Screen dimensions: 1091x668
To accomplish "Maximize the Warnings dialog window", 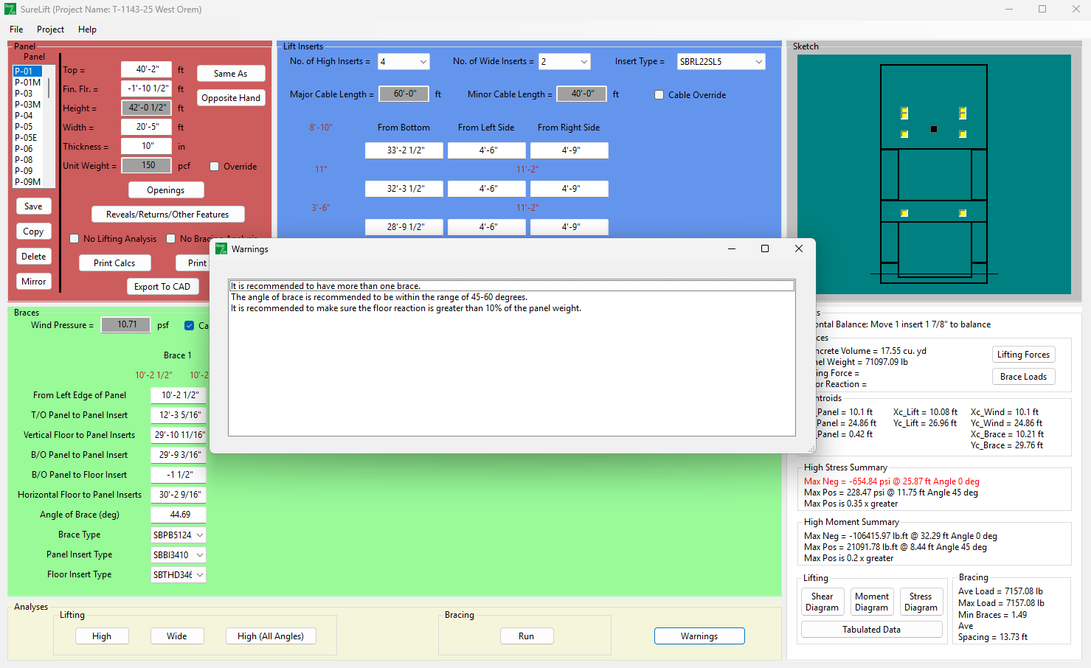I will 765,249.
